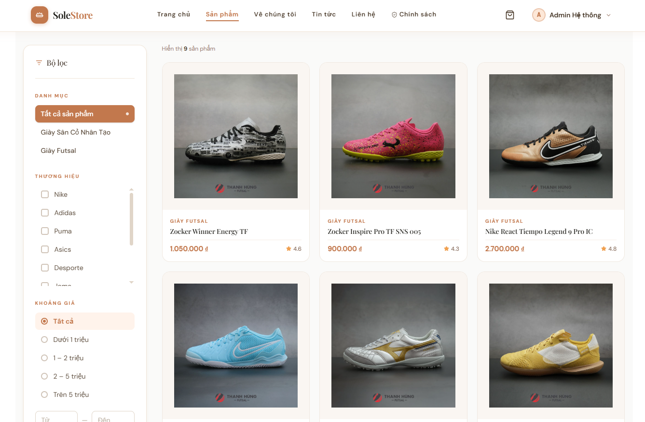The width and height of the screenshot is (645, 422).
Task: Expand the Admin Hệ thống account dropdown
Action: coord(608,15)
